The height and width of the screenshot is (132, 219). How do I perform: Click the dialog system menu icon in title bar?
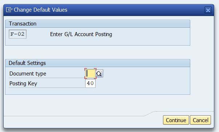pos(9,10)
